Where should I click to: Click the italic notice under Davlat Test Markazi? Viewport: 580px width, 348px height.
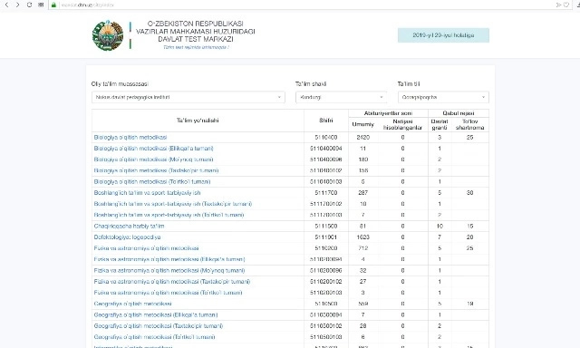pyautogui.click(x=196, y=47)
